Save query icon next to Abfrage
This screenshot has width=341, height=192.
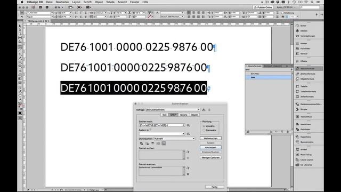204,110
